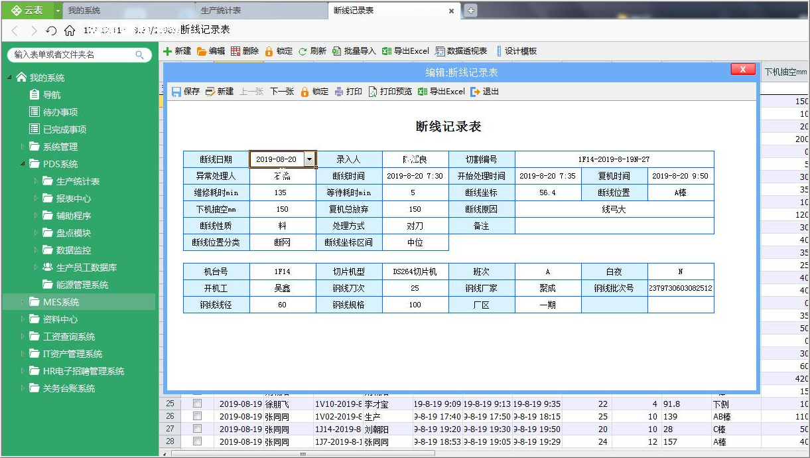Click the sidebar search input field
Viewport: 810px width, 458px height.
point(73,54)
